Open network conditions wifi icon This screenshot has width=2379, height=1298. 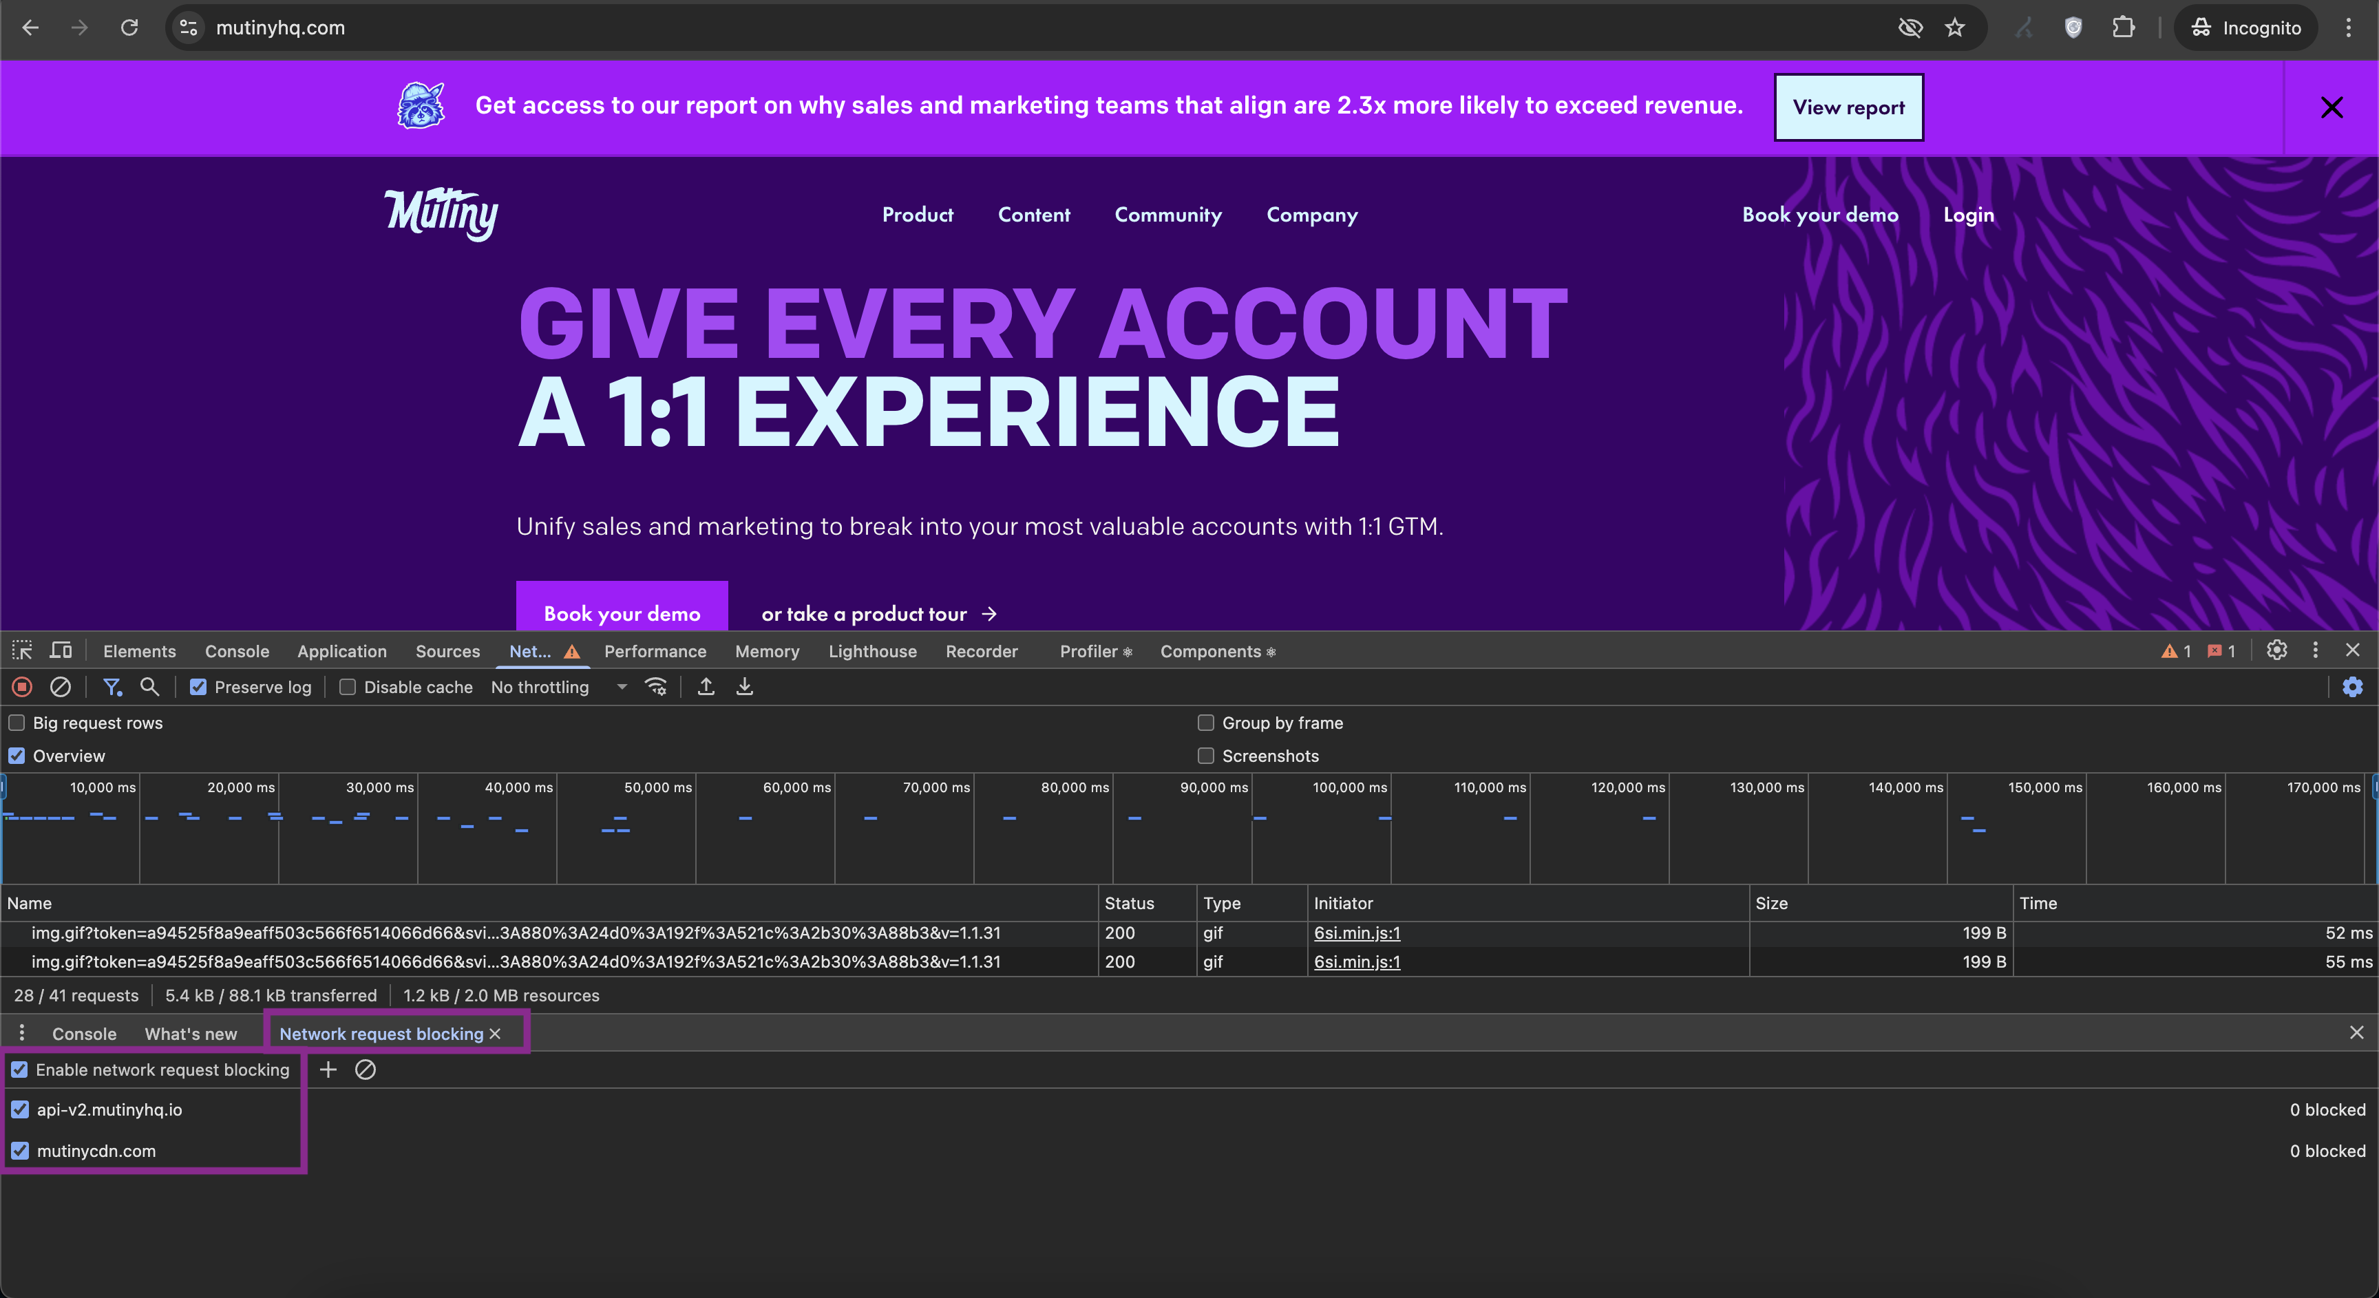coord(656,687)
